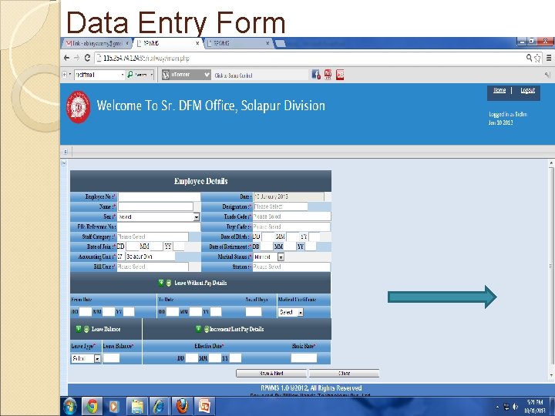The height and width of the screenshot is (416, 555).
Task: Open the Chrome menu icon
Action: click(549, 58)
